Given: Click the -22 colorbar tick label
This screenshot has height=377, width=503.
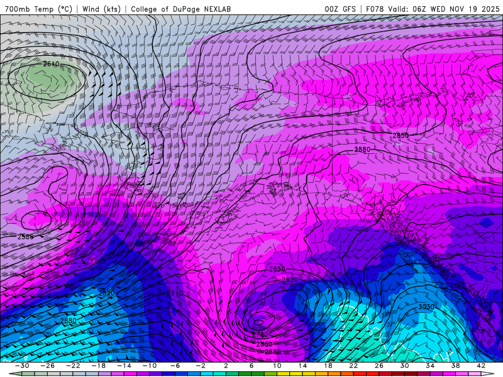Looking at the screenshot, I should tap(73, 366).
